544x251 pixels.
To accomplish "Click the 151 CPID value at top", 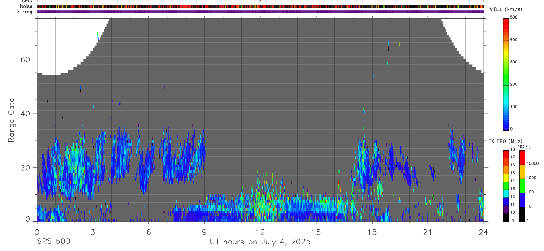I will (260, 1).
